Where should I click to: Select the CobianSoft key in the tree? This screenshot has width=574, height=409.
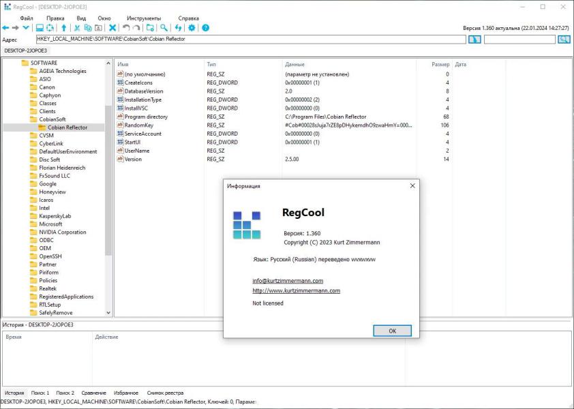point(52,119)
